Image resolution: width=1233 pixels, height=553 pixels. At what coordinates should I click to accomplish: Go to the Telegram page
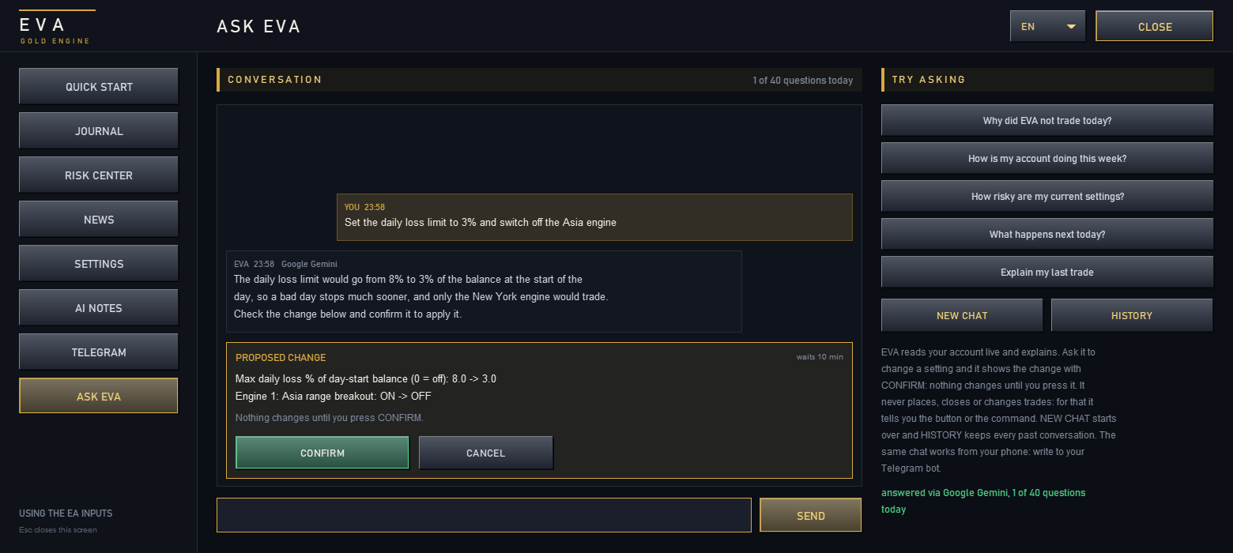pos(99,352)
